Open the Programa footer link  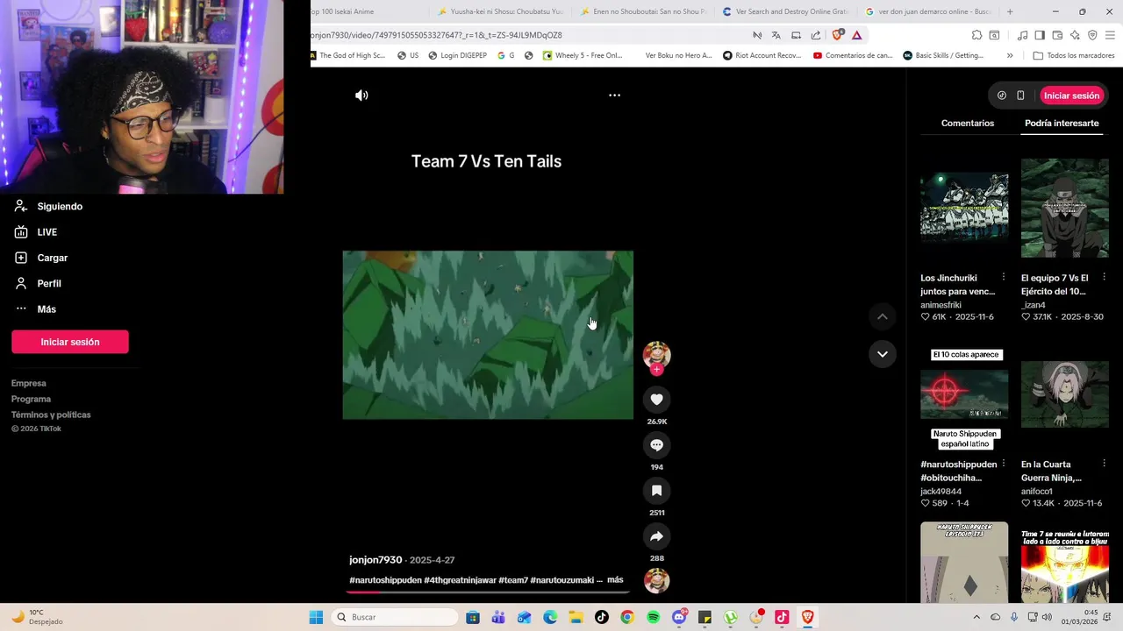point(31,399)
